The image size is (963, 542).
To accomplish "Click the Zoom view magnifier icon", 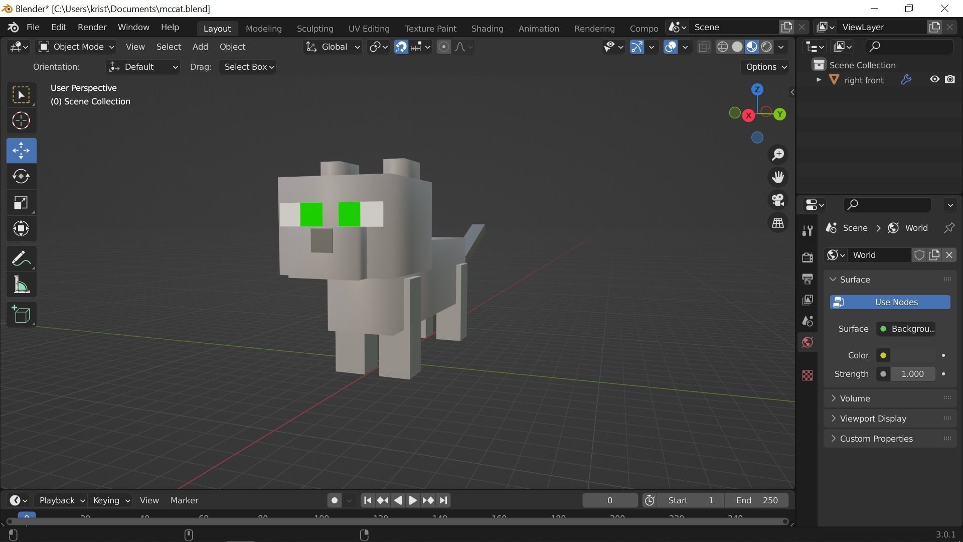I will coord(778,155).
